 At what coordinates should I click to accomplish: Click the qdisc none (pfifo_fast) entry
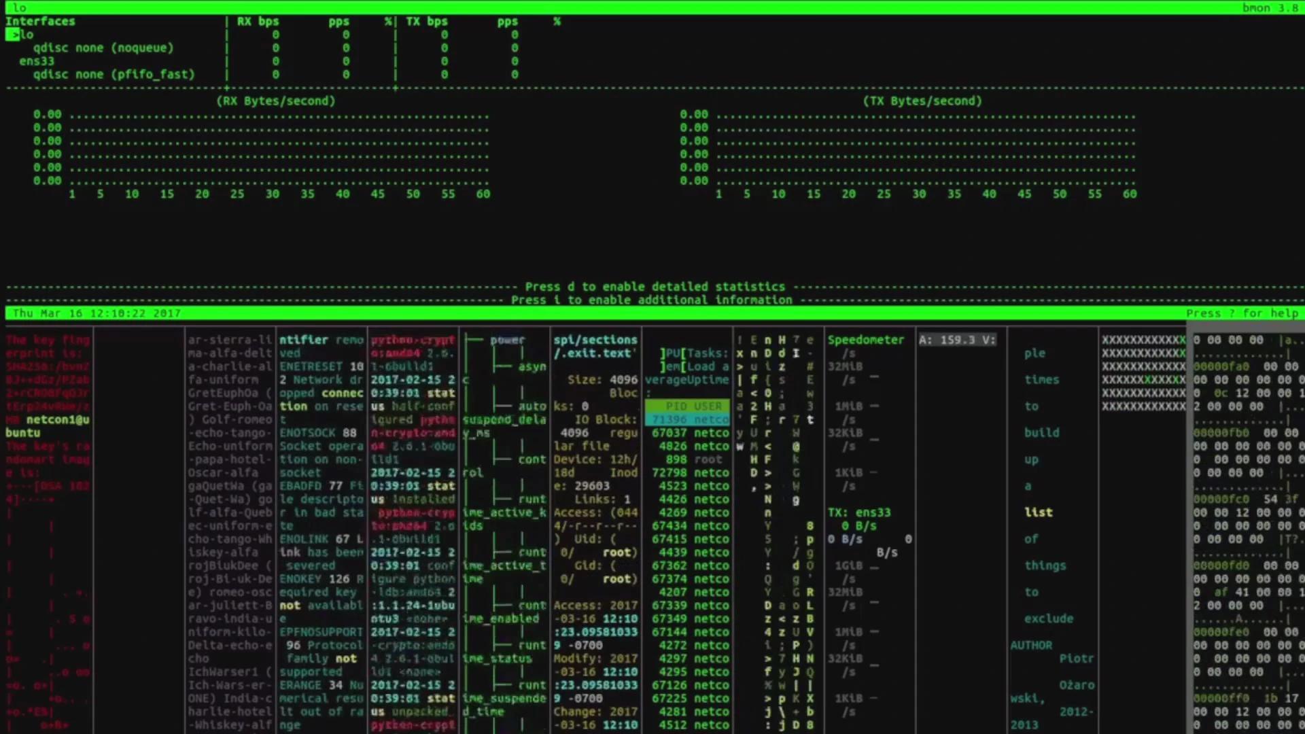click(114, 75)
